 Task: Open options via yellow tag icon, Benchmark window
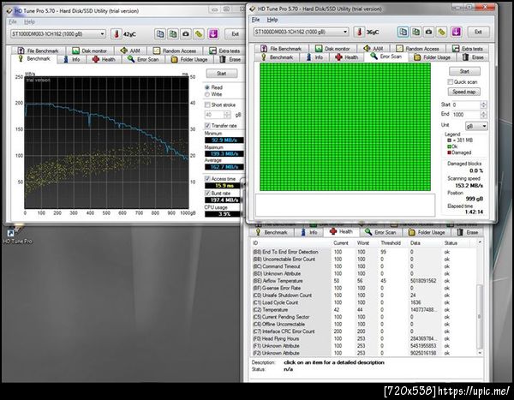point(199,33)
